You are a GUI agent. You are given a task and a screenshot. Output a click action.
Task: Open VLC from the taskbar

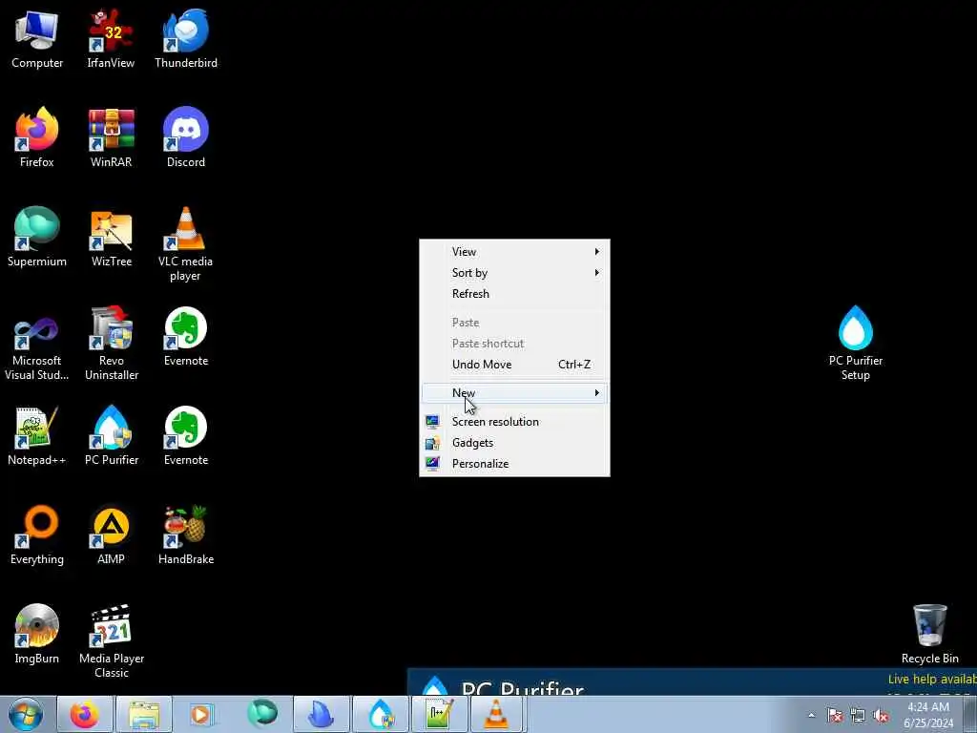coord(497,714)
